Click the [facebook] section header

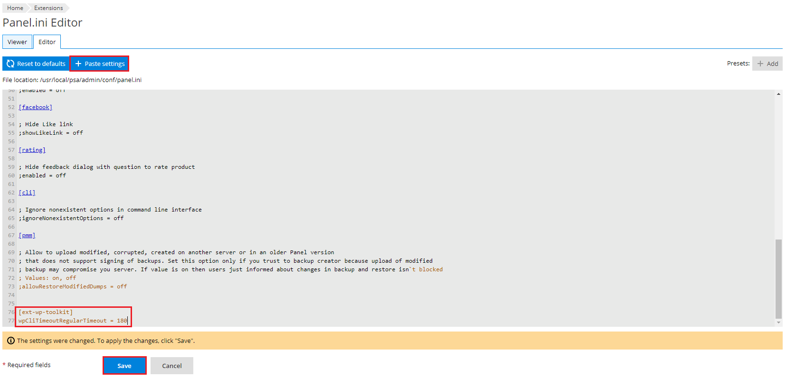[x=36, y=107]
